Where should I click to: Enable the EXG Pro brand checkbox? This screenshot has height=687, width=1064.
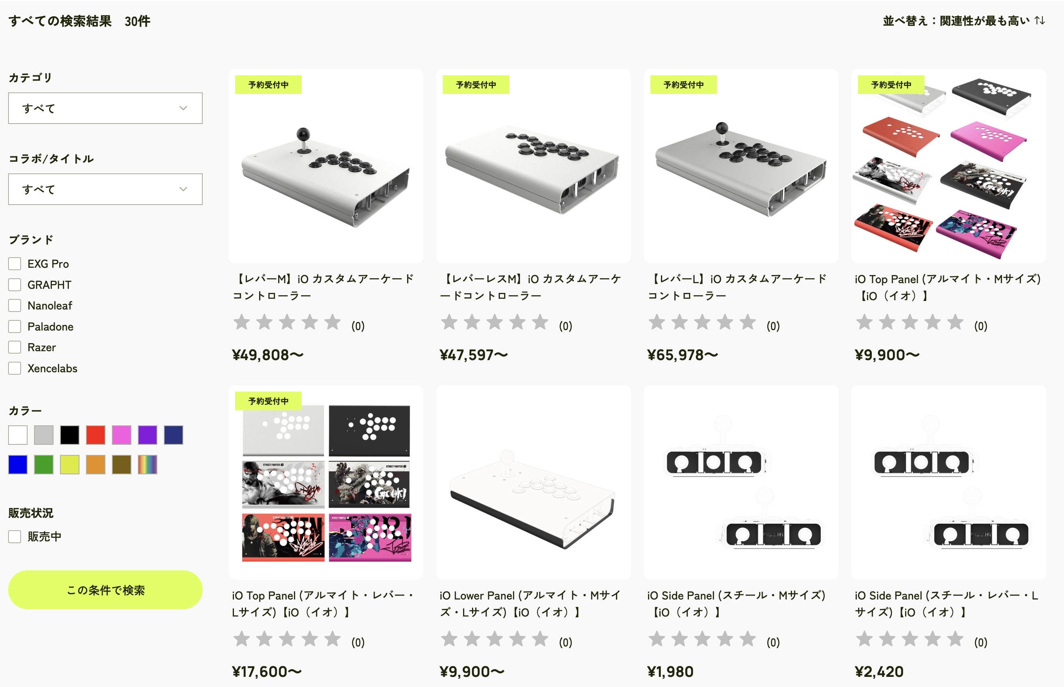15,264
